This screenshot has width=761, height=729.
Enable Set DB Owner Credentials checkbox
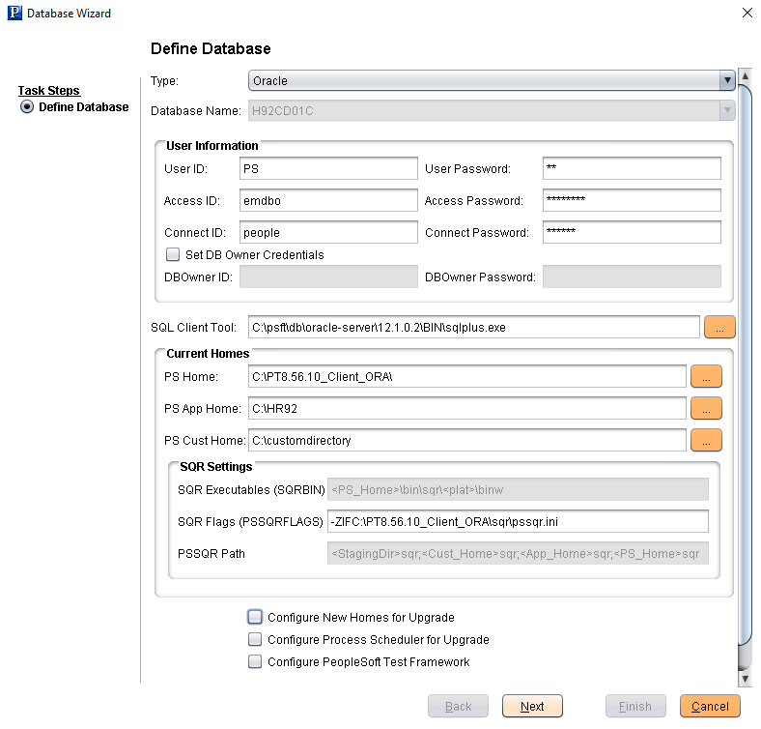173,254
